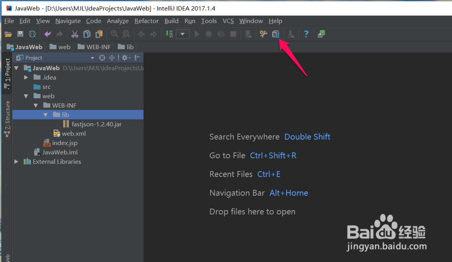Toggle the 1: Project side tab

(7, 74)
